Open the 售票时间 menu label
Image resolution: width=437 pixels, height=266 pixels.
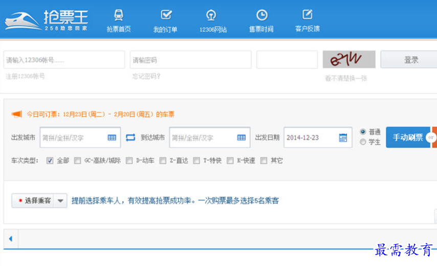point(261,29)
